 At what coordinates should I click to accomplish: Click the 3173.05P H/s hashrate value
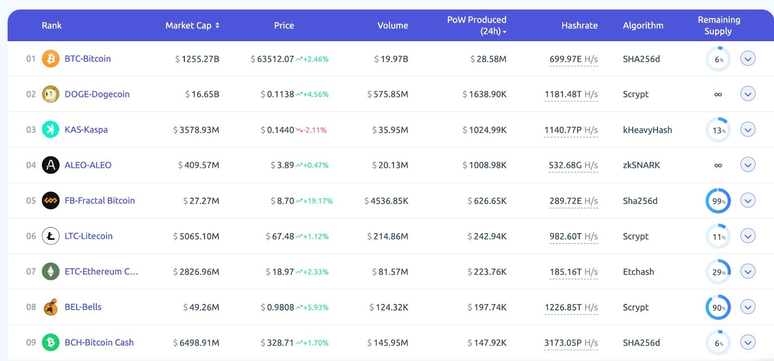(571, 343)
